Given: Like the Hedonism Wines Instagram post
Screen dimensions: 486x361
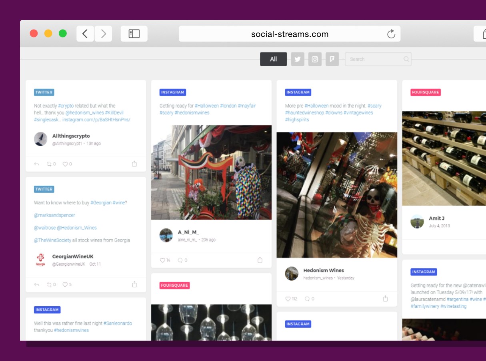Looking at the screenshot, I should tap(288, 298).
